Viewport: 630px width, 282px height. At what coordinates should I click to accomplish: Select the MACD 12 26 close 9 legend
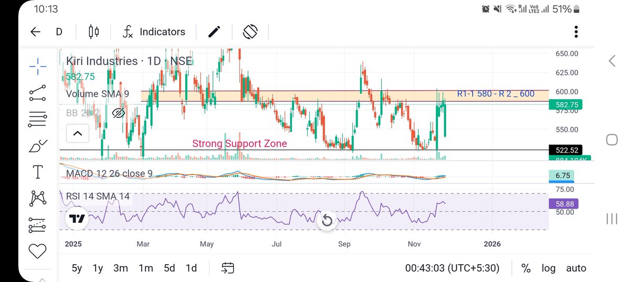coord(109,173)
